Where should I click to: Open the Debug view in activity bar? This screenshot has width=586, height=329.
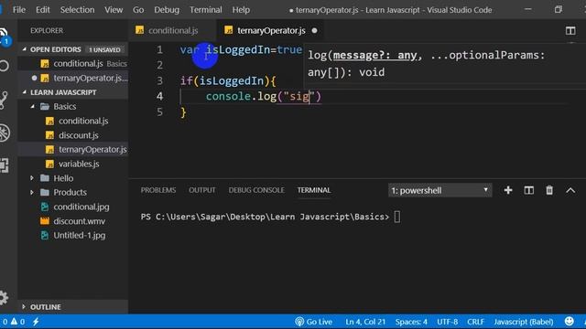(4, 133)
